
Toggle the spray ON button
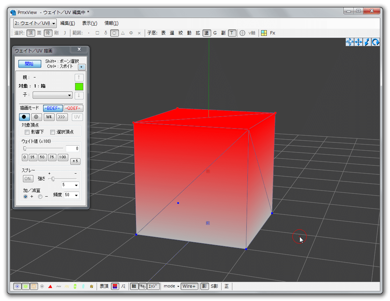28,178
